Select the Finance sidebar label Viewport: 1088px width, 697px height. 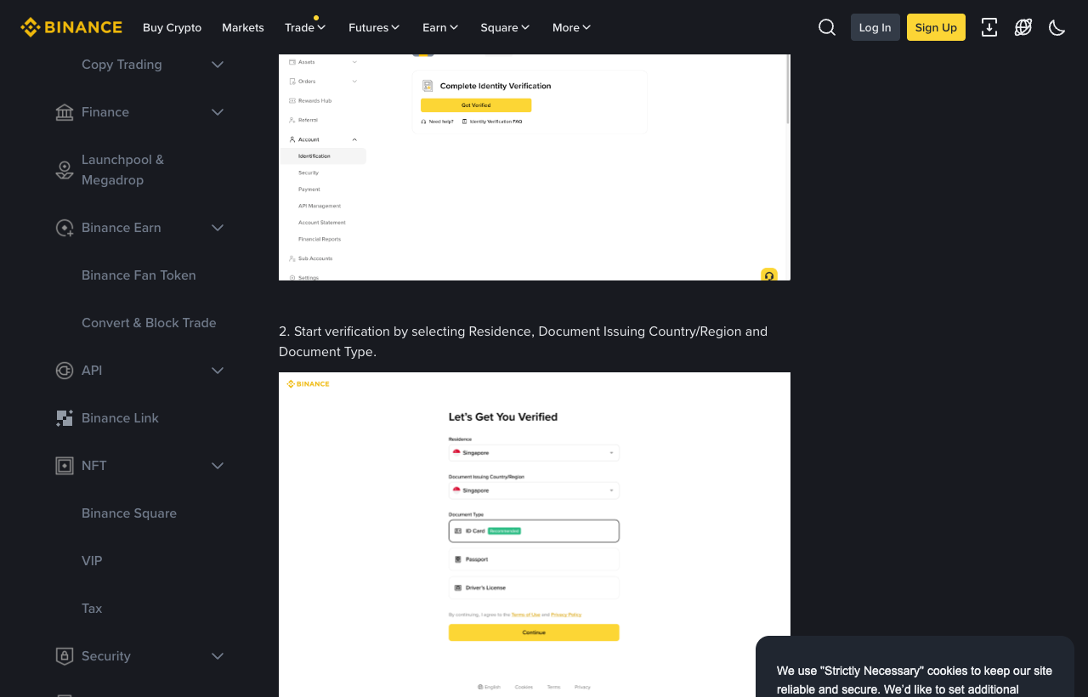(105, 112)
